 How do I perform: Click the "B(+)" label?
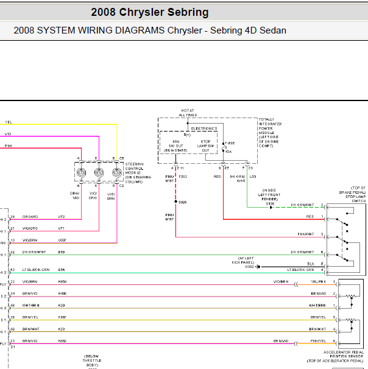[187, 135]
